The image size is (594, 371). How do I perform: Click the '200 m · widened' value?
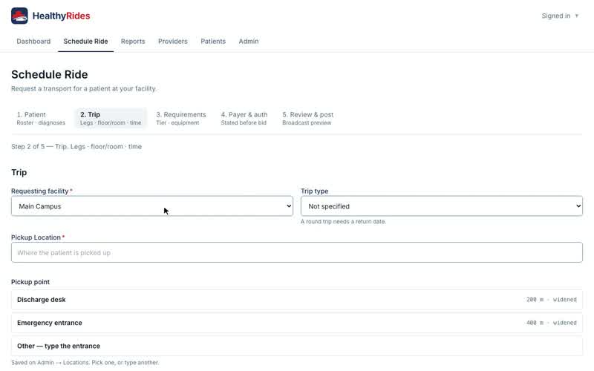[x=552, y=300]
